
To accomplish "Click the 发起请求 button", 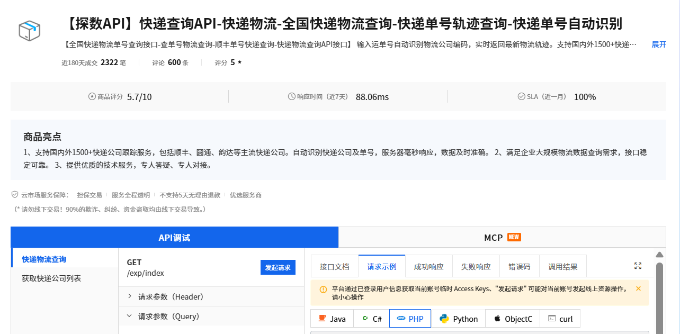I will 278,267.
